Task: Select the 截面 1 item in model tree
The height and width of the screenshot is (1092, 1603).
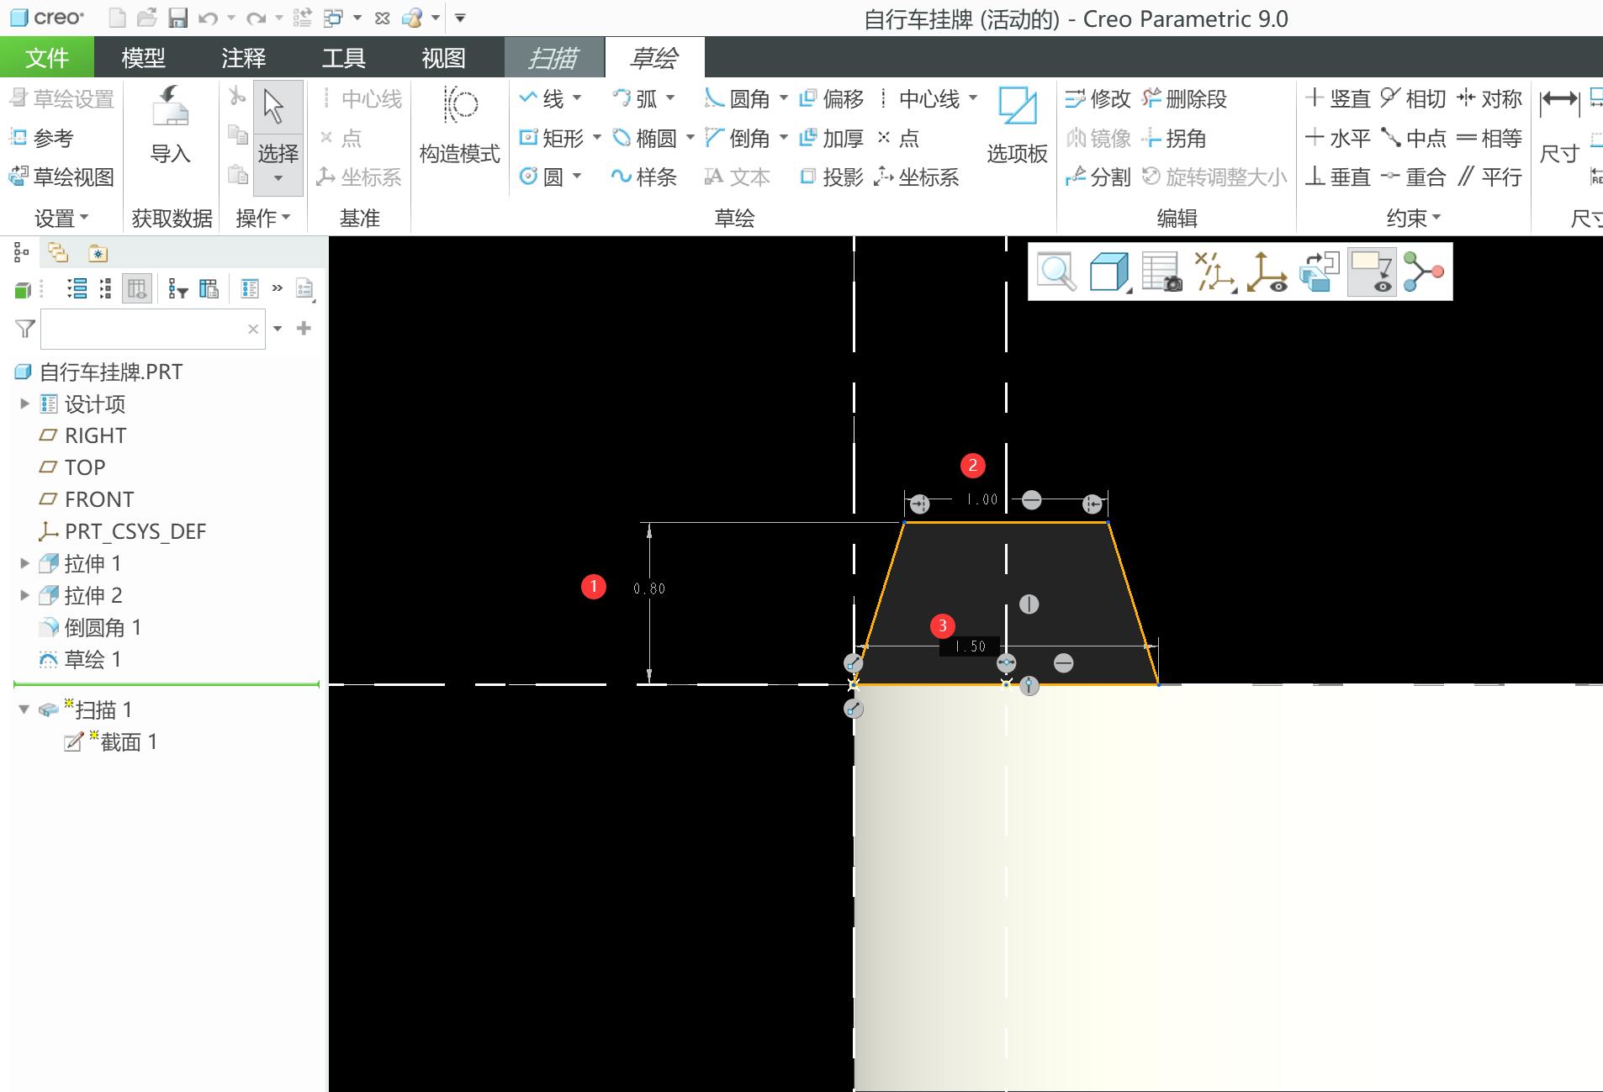Action: (111, 741)
